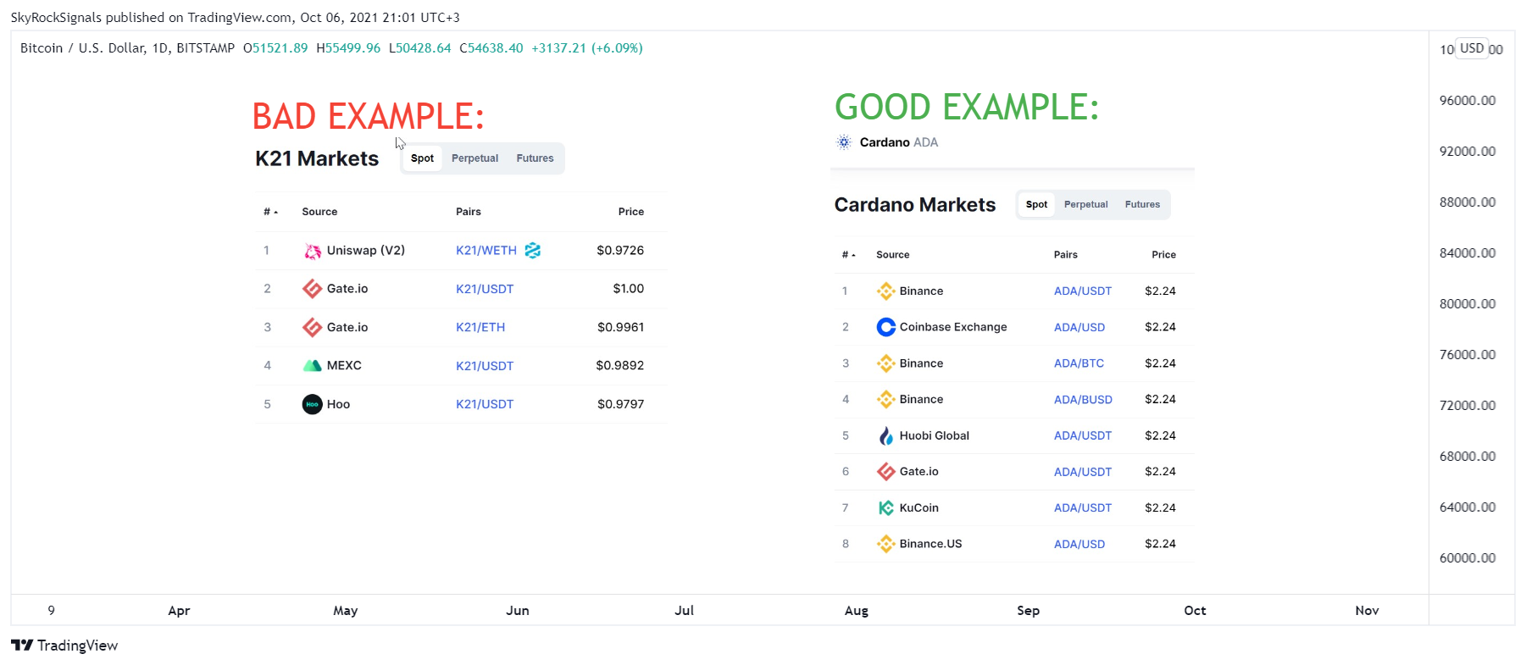
Task: Open Perpetual tab in Cardano Markets
Action: coord(1085,205)
